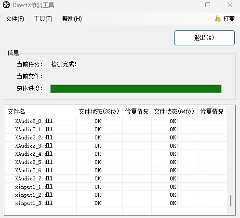Image resolution: width=240 pixels, height=218 pixels.
Task: Select the XAudio2_0.dll row
Action: pyautogui.click(x=116, y=121)
